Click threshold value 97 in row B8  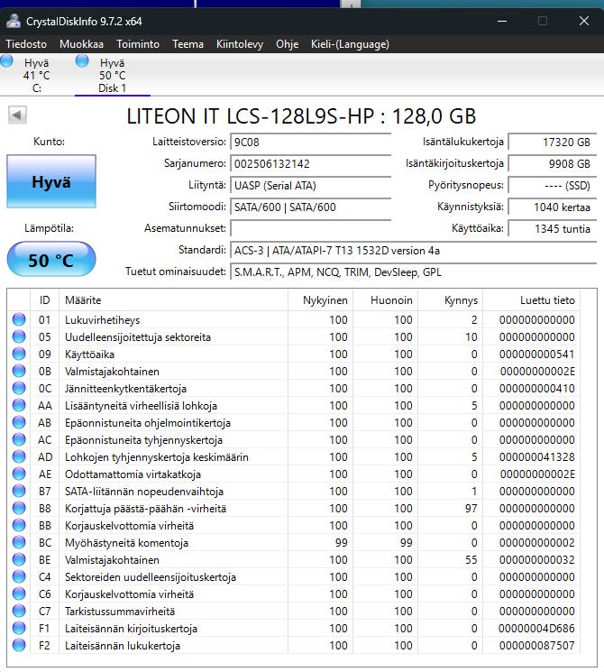471,509
